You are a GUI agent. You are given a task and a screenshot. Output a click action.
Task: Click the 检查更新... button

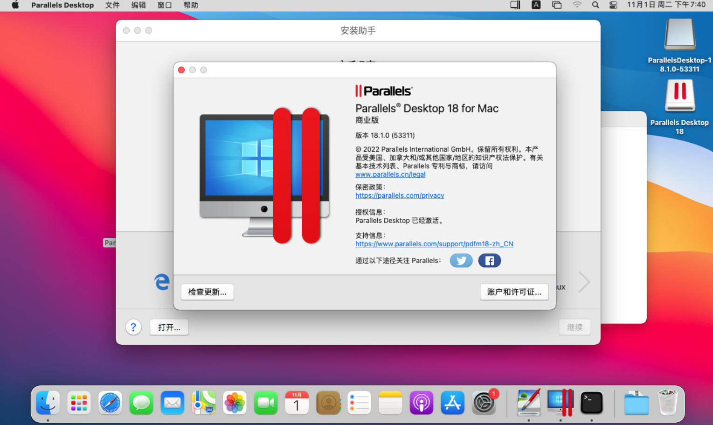[x=208, y=292]
